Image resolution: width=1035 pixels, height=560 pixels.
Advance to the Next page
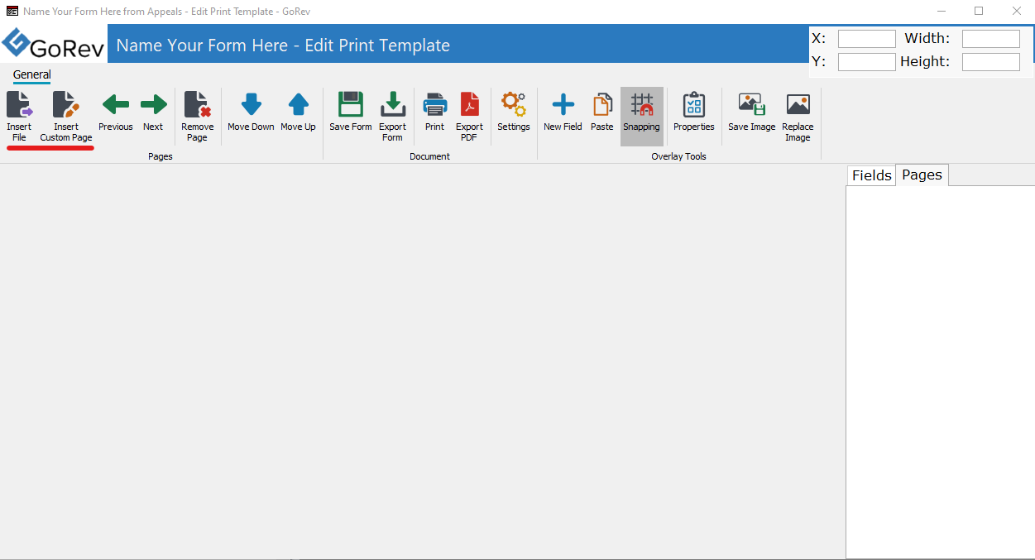click(153, 112)
